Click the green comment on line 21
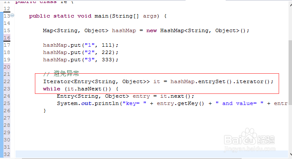The height and width of the screenshot is (159, 292). pyautogui.click(x=61, y=74)
